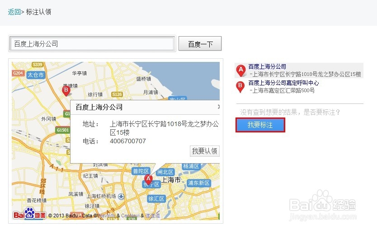Click phone number 4006700707 in popup
377x230 pixels.
(x=128, y=141)
